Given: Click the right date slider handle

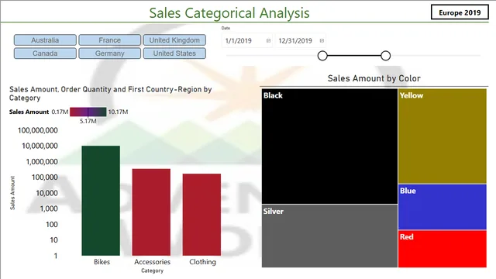Looking at the screenshot, I should (x=385, y=56).
